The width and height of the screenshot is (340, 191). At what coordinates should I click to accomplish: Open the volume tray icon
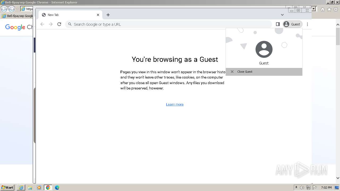point(302,188)
